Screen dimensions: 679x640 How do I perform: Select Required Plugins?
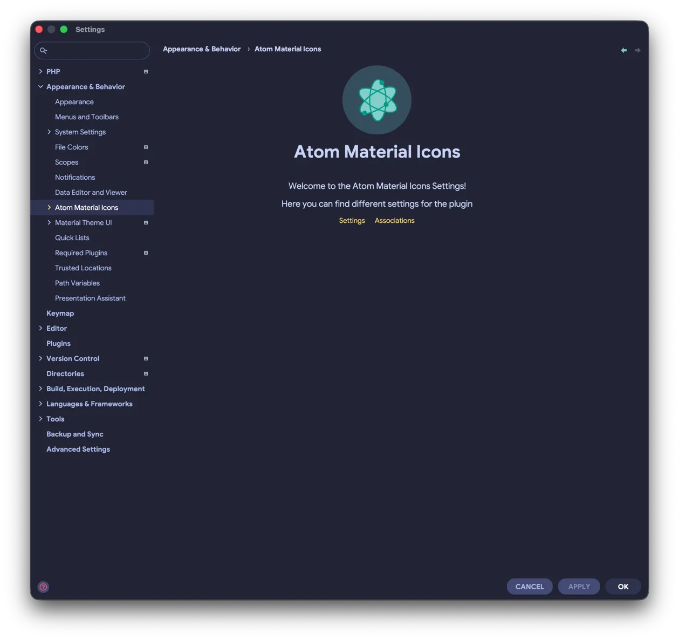81,253
